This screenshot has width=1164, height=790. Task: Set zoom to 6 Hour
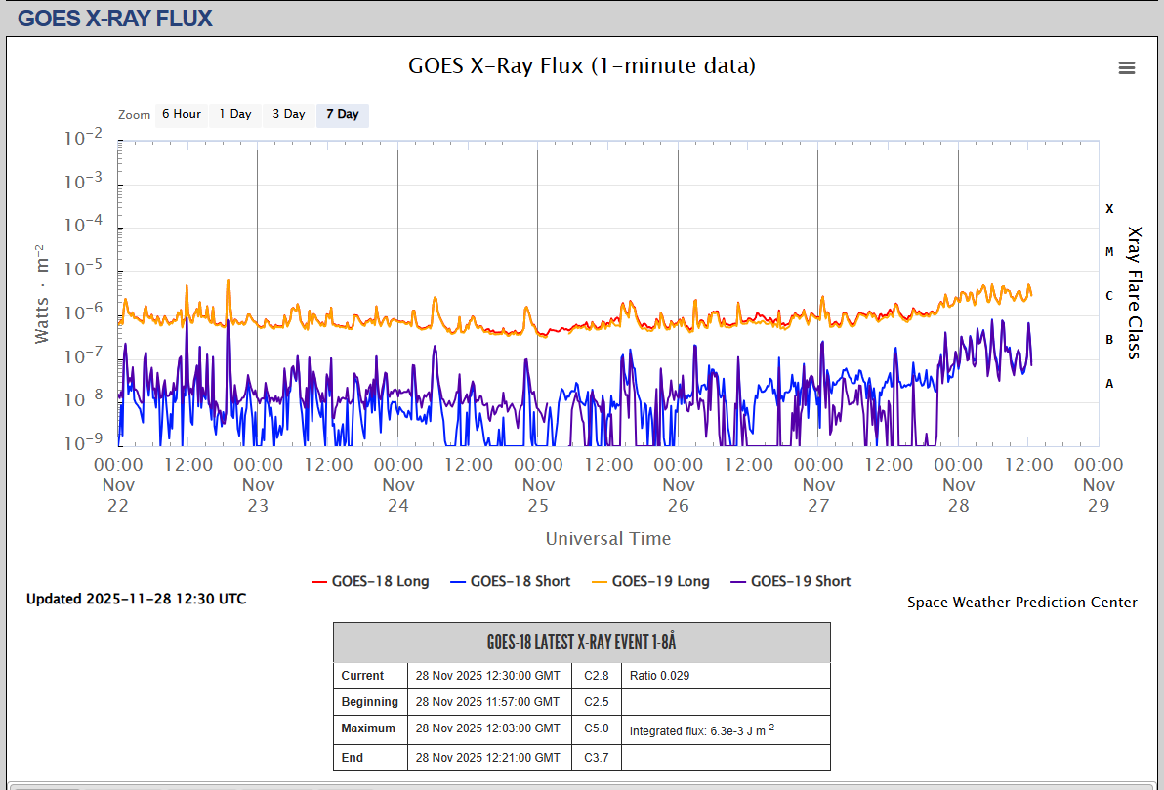[x=181, y=115]
